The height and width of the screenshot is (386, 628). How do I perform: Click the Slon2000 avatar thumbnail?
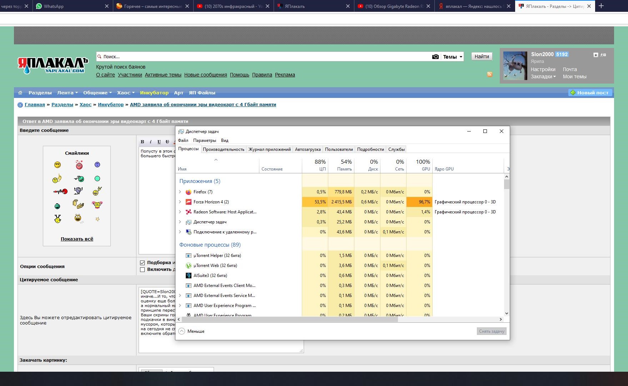(515, 66)
